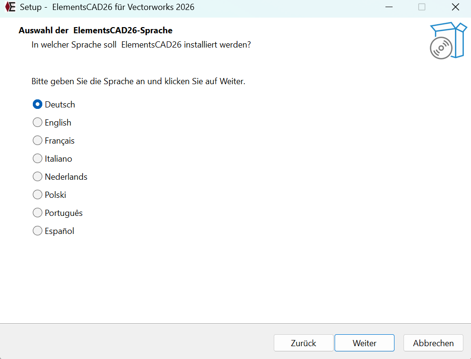Click the 'Bitte geben Sie die Sprache' instruction
The height and width of the screenshot is (359, 471).
pos(138,81)
